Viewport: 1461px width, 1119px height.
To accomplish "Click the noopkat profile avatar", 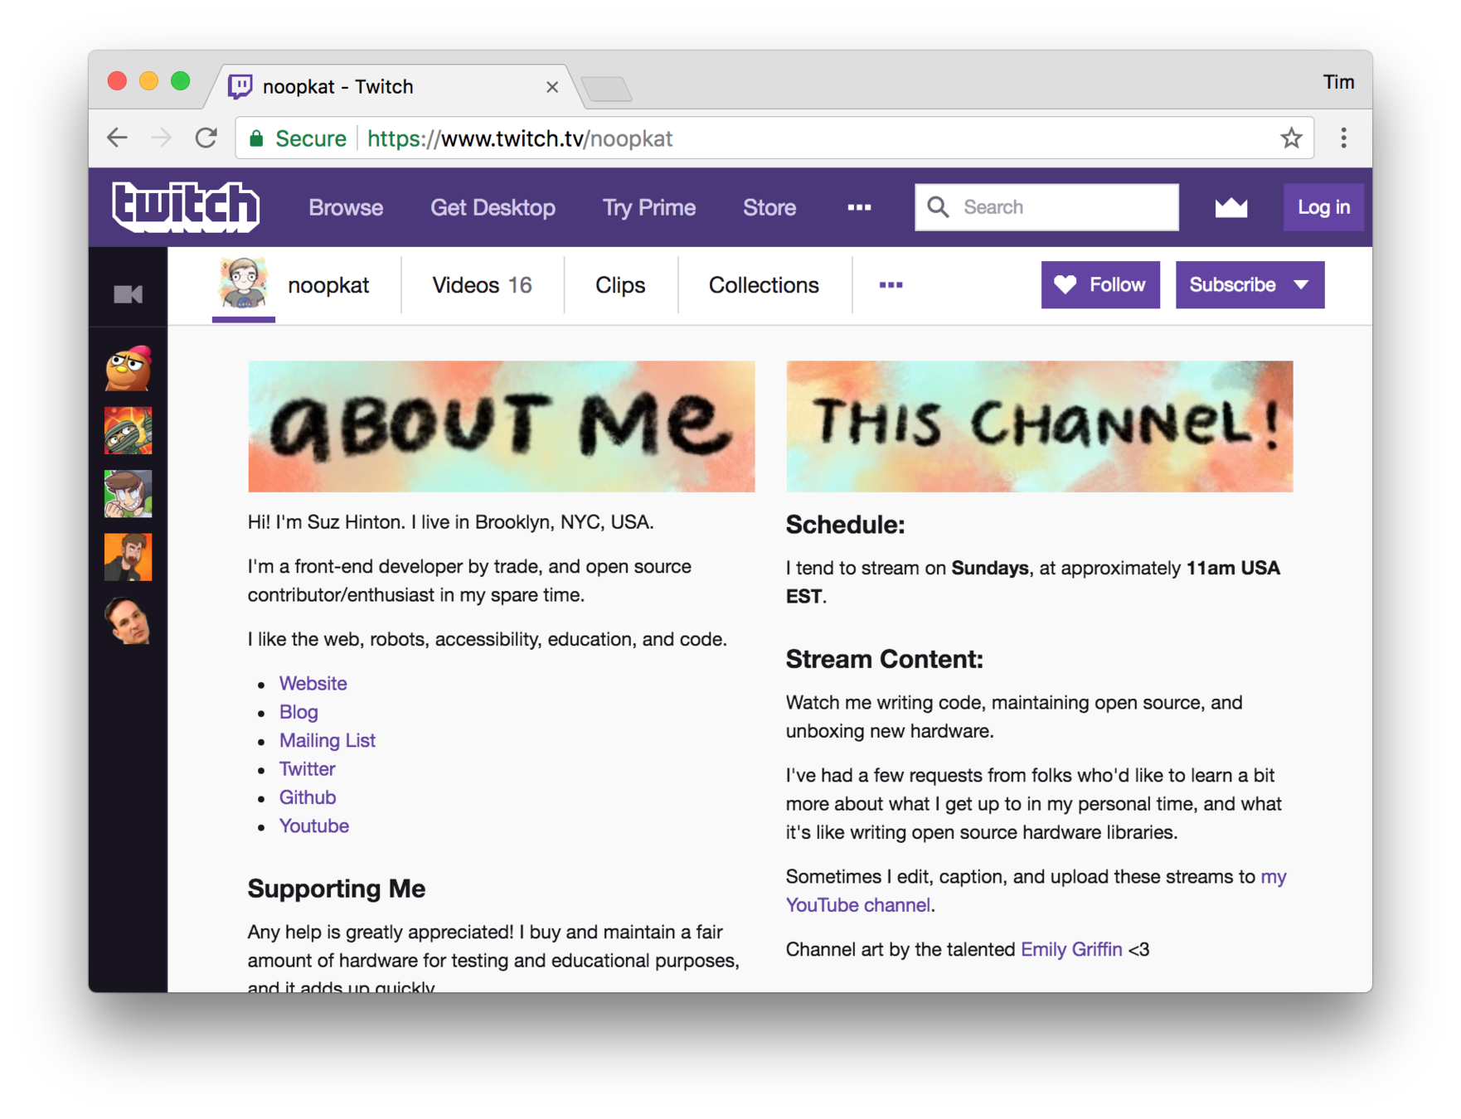I will coord(243,283).
